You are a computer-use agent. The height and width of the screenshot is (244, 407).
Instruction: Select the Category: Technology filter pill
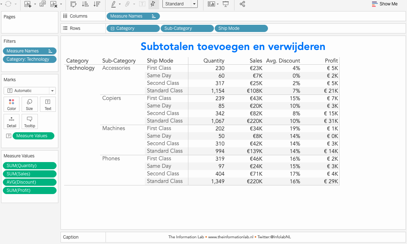[x=30, y=59]
